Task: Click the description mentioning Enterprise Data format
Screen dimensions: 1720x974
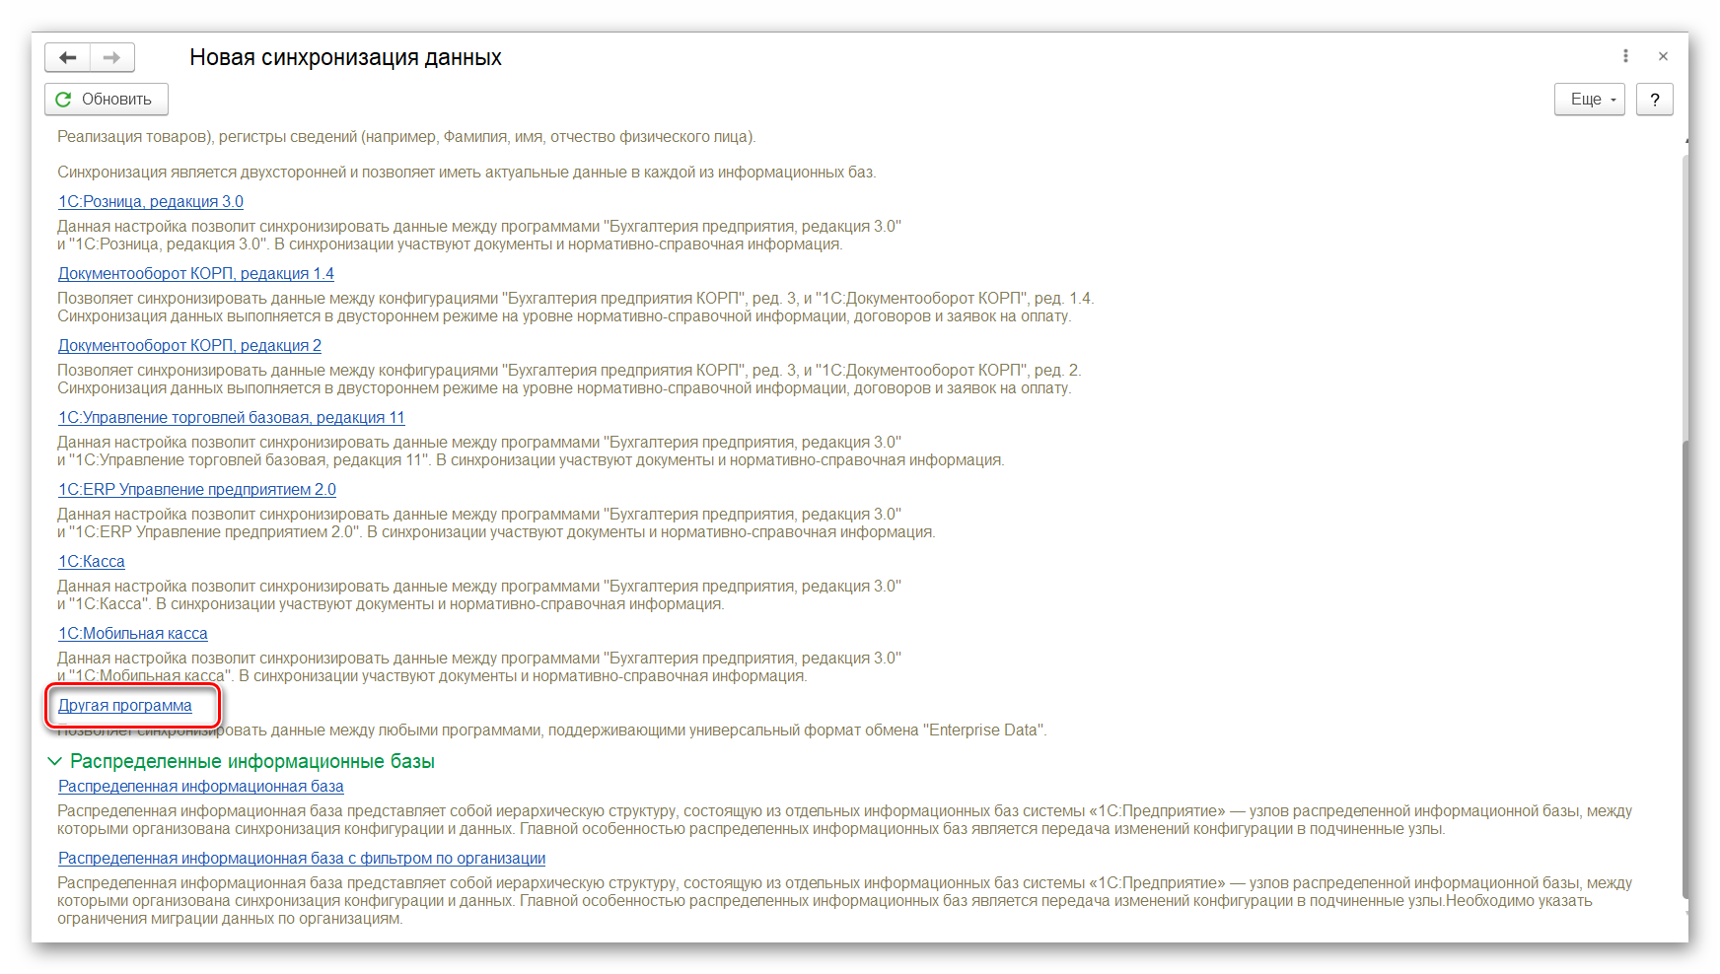Action: click(x=552, y=730)
